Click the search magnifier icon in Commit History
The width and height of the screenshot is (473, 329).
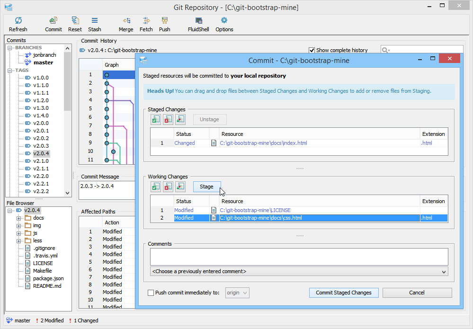coord(385,50)
